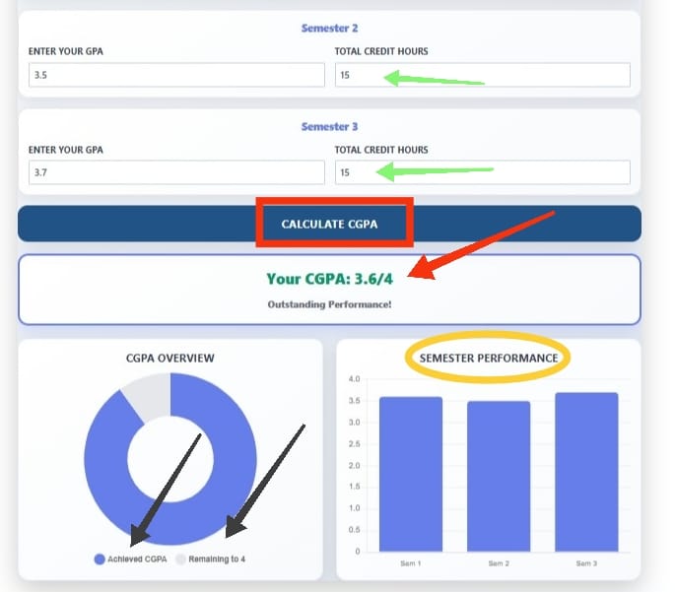Click the Semester 3 total credit hours field
The image size is (675, 592).
[x=482, y=172]
